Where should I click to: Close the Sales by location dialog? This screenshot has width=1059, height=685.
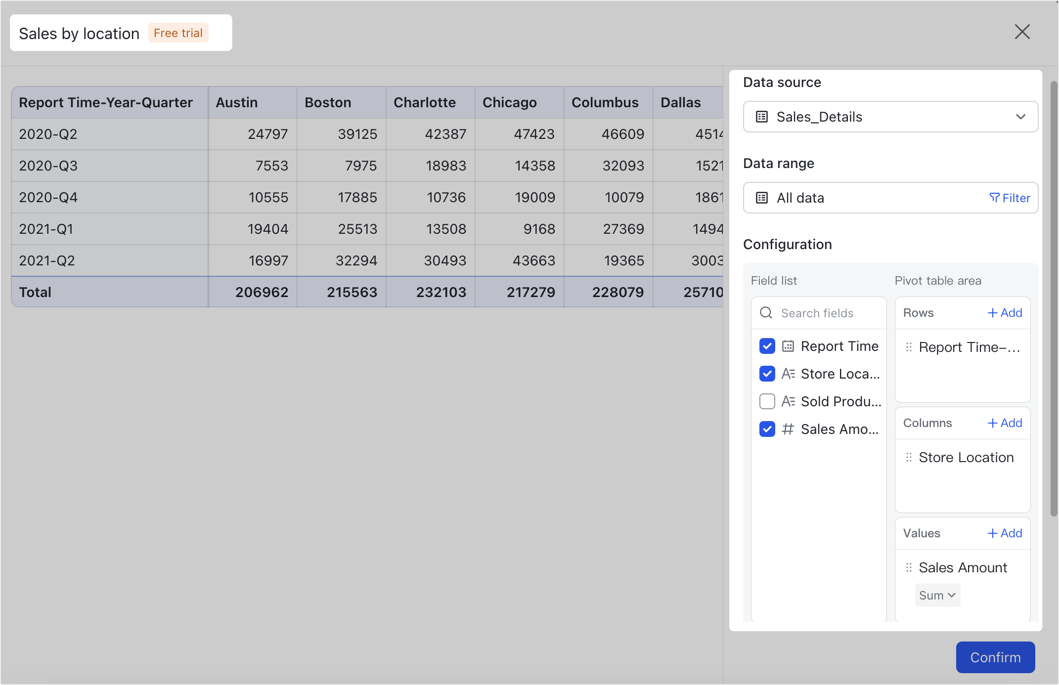pyautogui.click(x=1022, y=32)
